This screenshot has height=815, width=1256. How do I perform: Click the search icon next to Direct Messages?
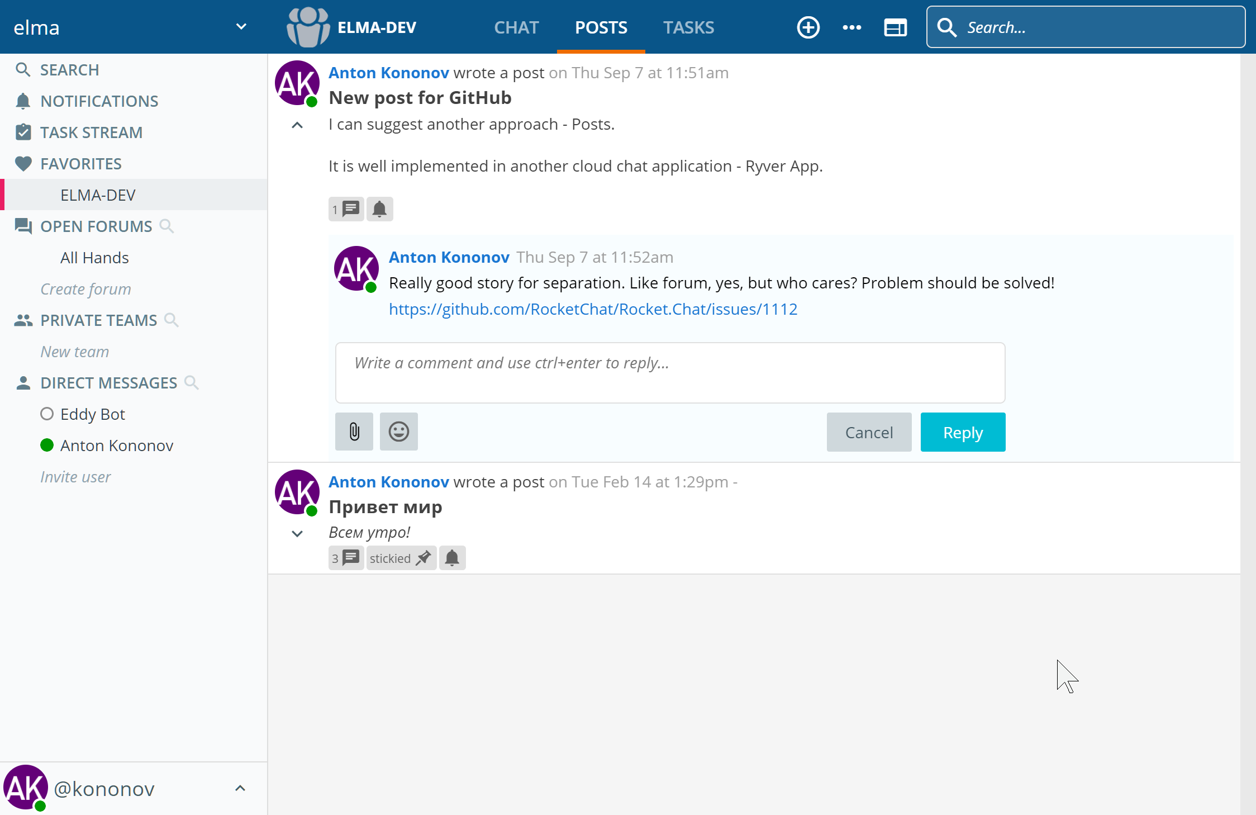point(192,382)
